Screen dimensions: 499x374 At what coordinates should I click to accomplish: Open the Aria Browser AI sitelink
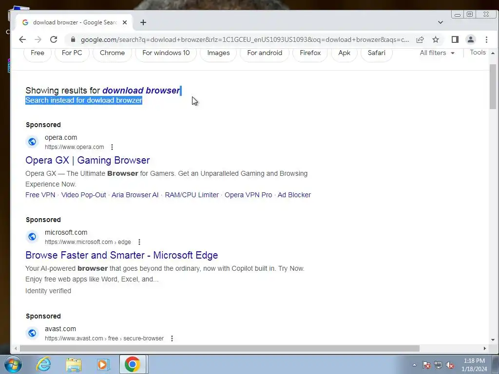[135, 195]
